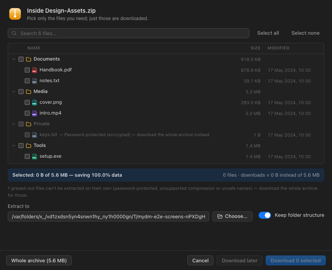Download the Whole archive (5.6 MB)

click(x=39, y=260)
